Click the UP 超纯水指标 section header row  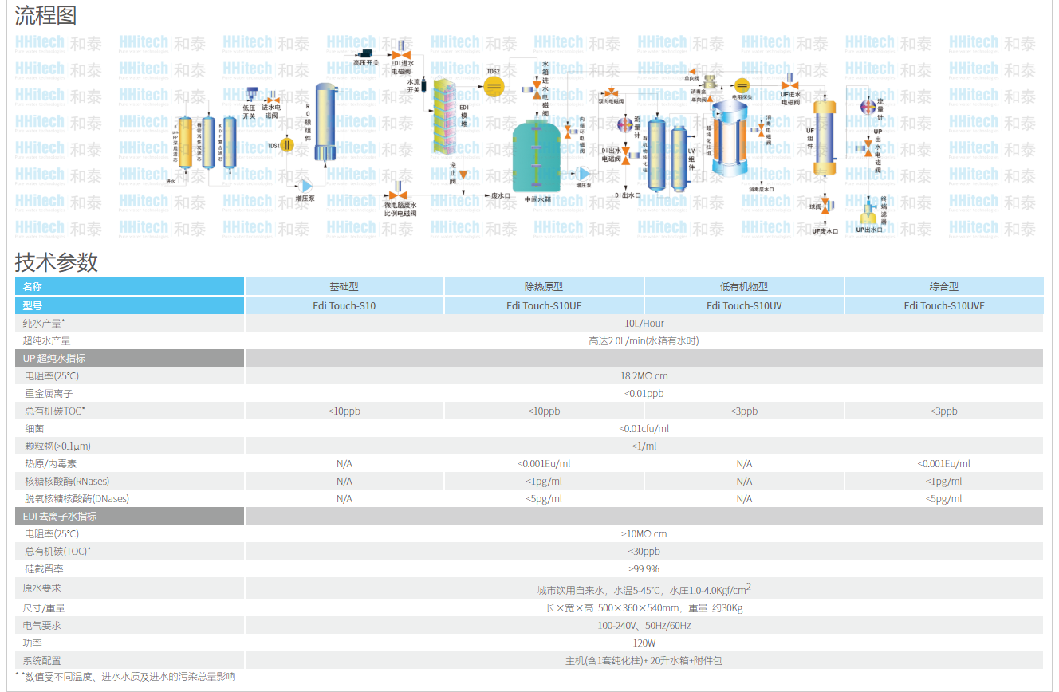[529, 358]
